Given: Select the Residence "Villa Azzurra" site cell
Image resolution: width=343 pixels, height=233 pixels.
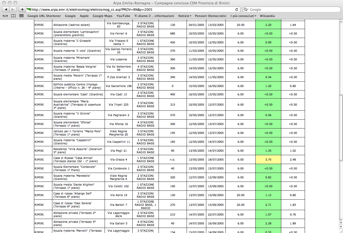Looking at the screenshot, I should (x=78, y=151).
